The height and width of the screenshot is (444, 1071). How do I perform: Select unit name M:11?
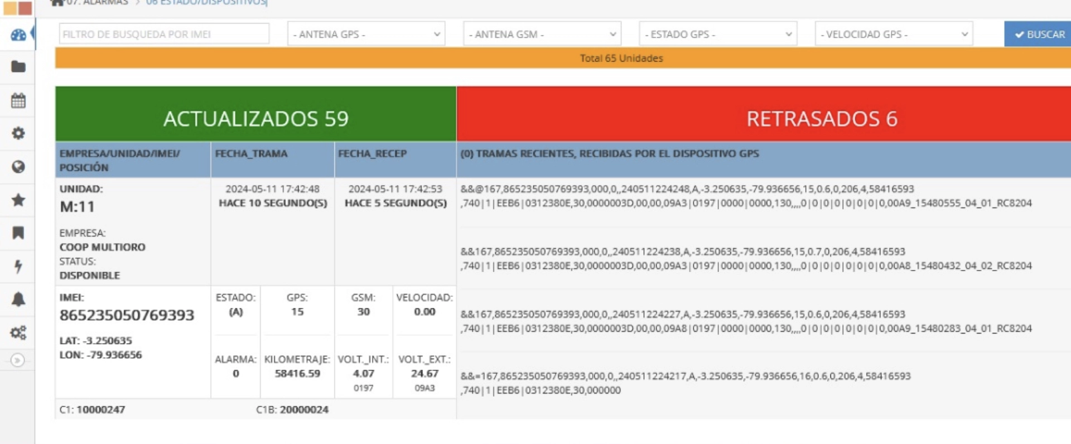[x=78, y=207]
